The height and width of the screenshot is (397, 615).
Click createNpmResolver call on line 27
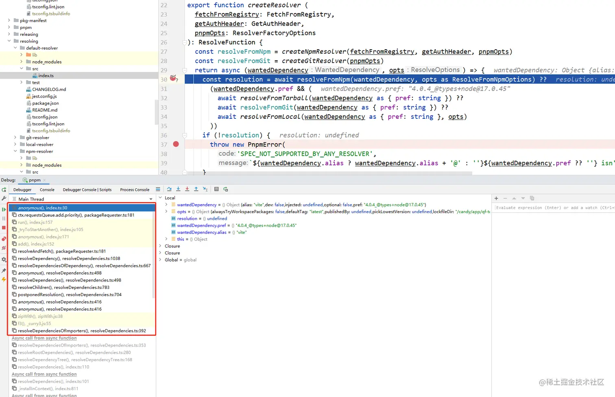(314, 52)
